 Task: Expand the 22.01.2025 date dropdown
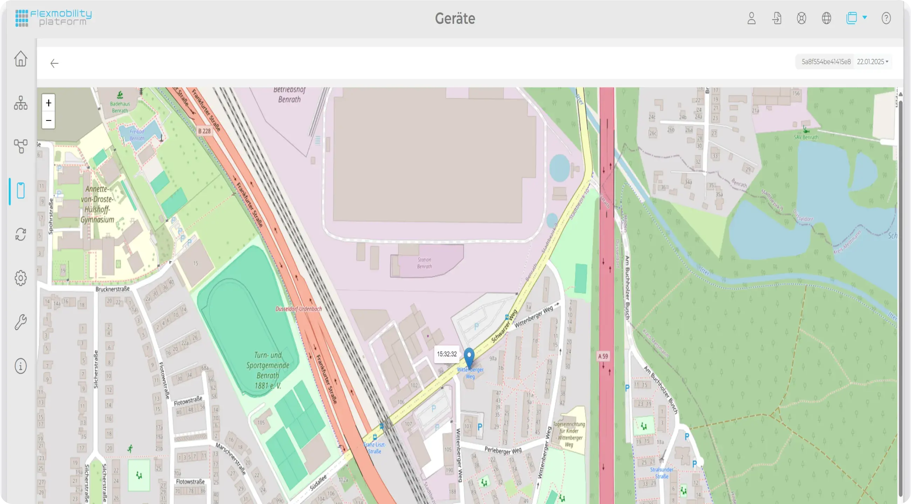pos(872,62)
